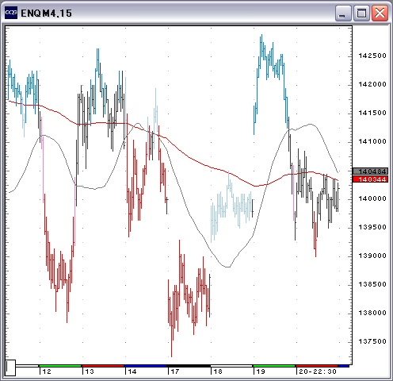Click the ENQM4.15 window title text

coord(46,13)
